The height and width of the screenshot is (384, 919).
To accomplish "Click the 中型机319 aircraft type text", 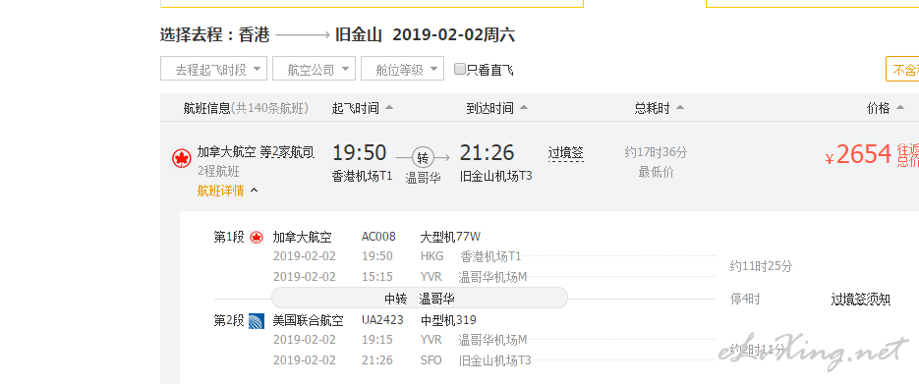I will 448,320.
